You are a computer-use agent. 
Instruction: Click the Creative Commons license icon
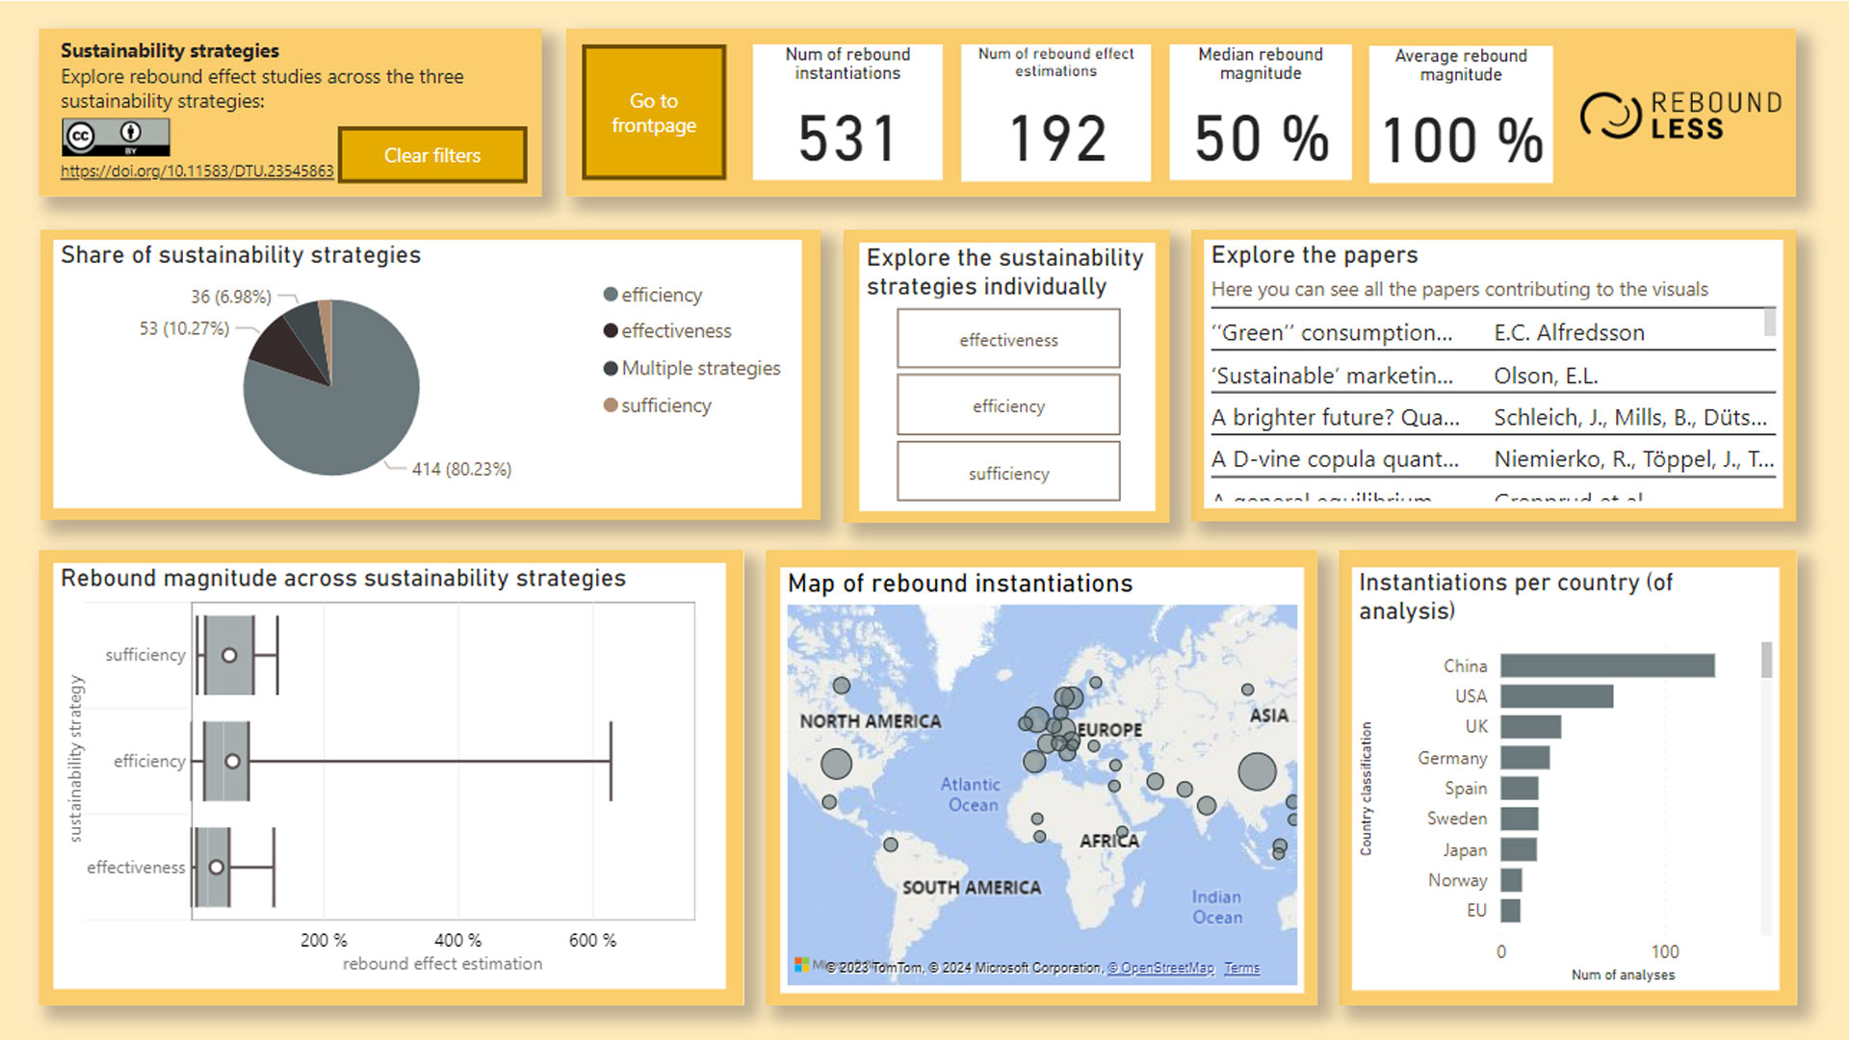(x=116, y=137)
